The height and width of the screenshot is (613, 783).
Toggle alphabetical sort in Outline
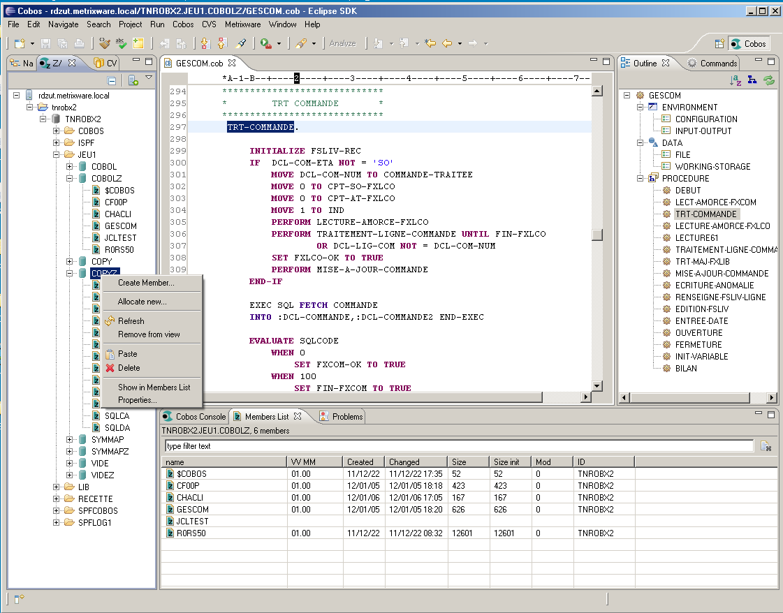735,80
